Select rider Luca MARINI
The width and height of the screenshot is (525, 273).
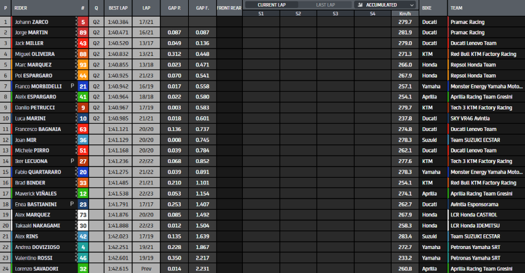point(30,119)
